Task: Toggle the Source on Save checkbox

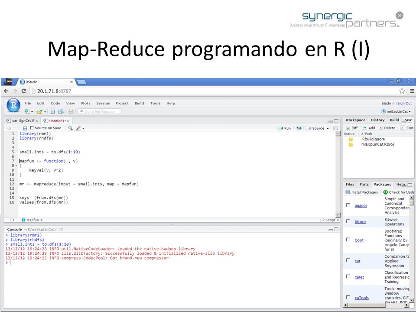Action: [x=32, y=128]
